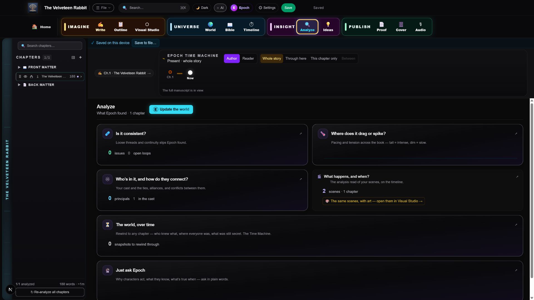Select the 'Through here' scope
The image size is (534, 300).
click(296, 59)
